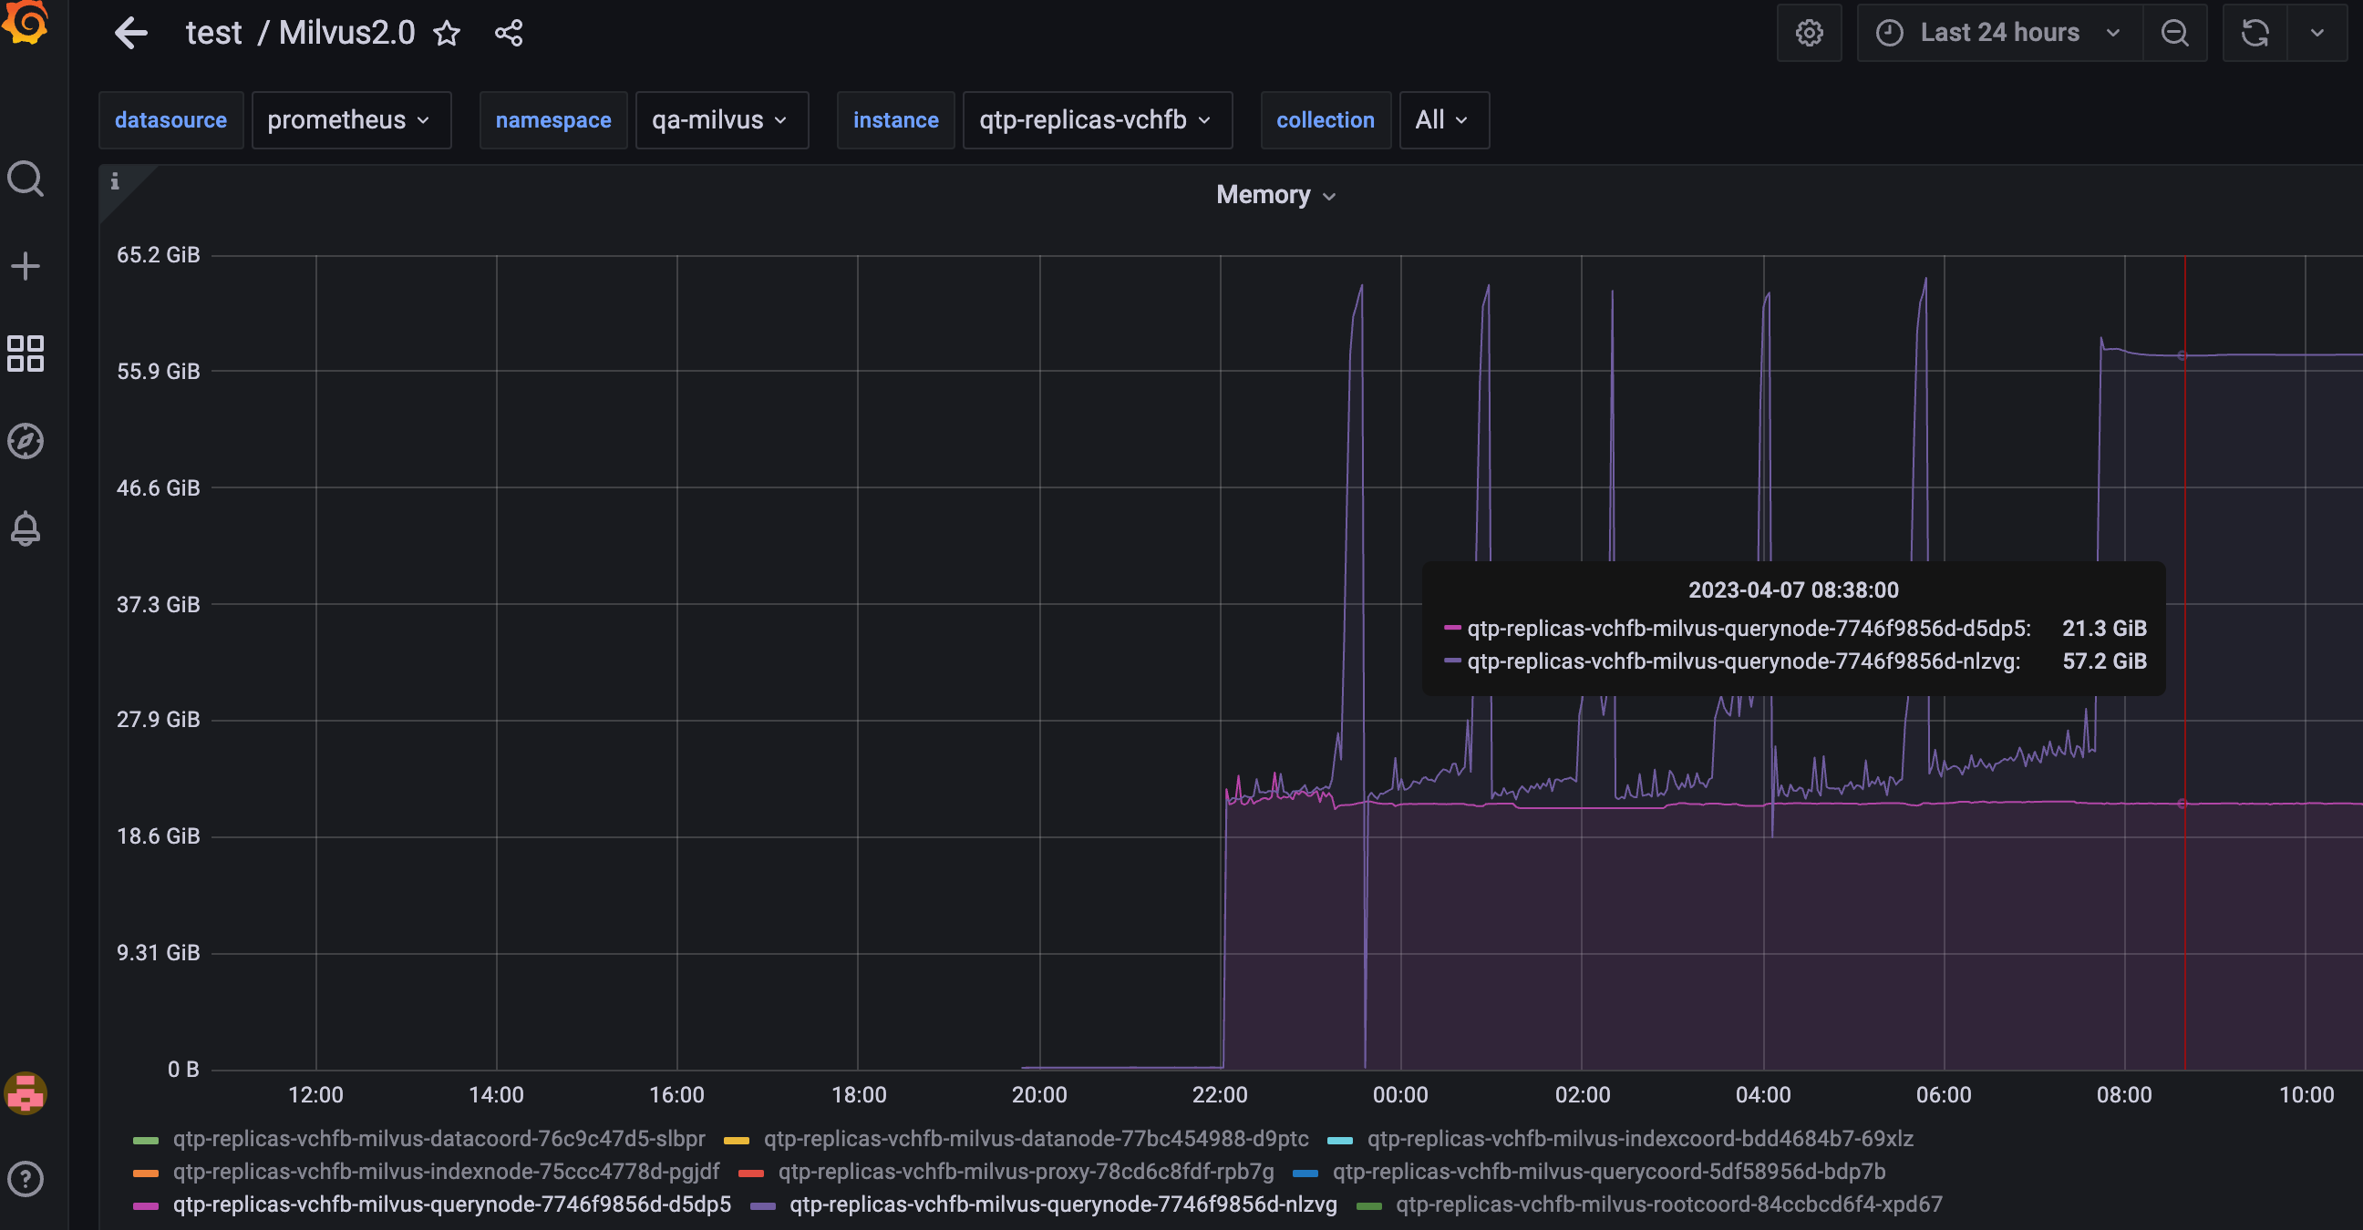Open the qtp-replicas-vchfb instance dropdown
The width and height of the screenshot is (2363, 1230).
pos(1095,120)
